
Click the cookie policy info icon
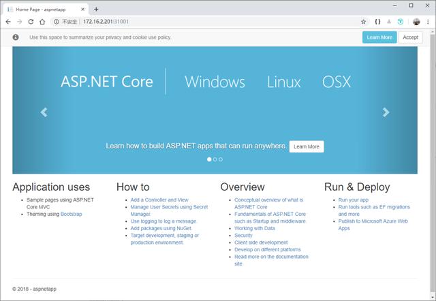click(x=16, y=37)
